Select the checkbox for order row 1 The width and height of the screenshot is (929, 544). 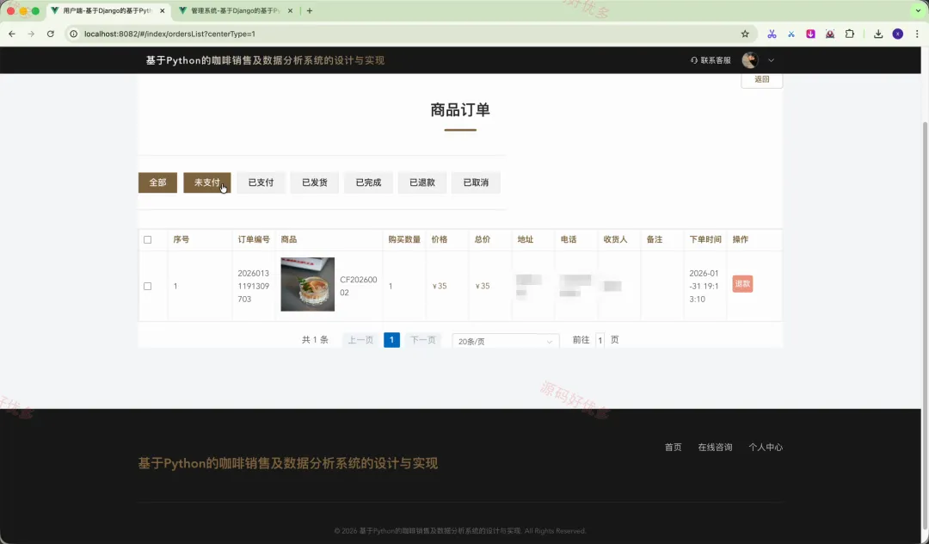click(x=148, y=286)
